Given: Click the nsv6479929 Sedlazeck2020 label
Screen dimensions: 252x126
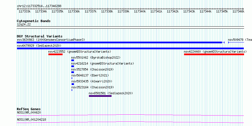Looking at the screenshot, I should (39, 46).
